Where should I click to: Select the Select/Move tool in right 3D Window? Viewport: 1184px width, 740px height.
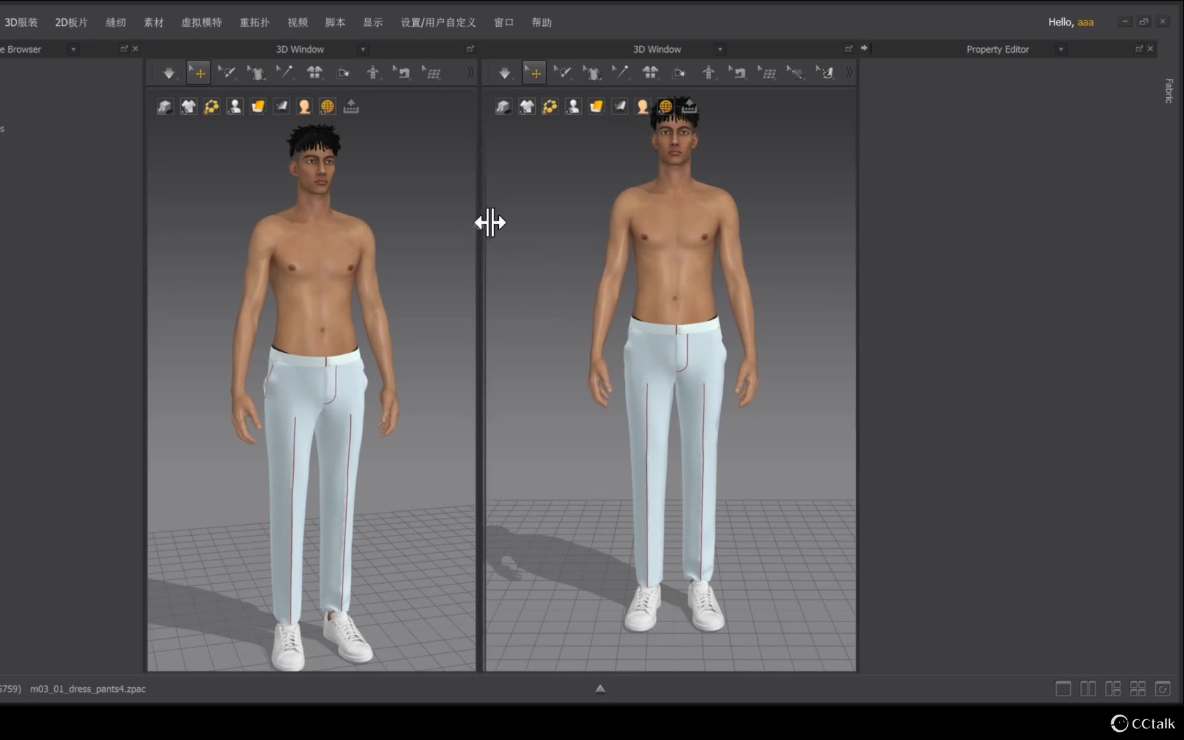(x=534, y=73)
